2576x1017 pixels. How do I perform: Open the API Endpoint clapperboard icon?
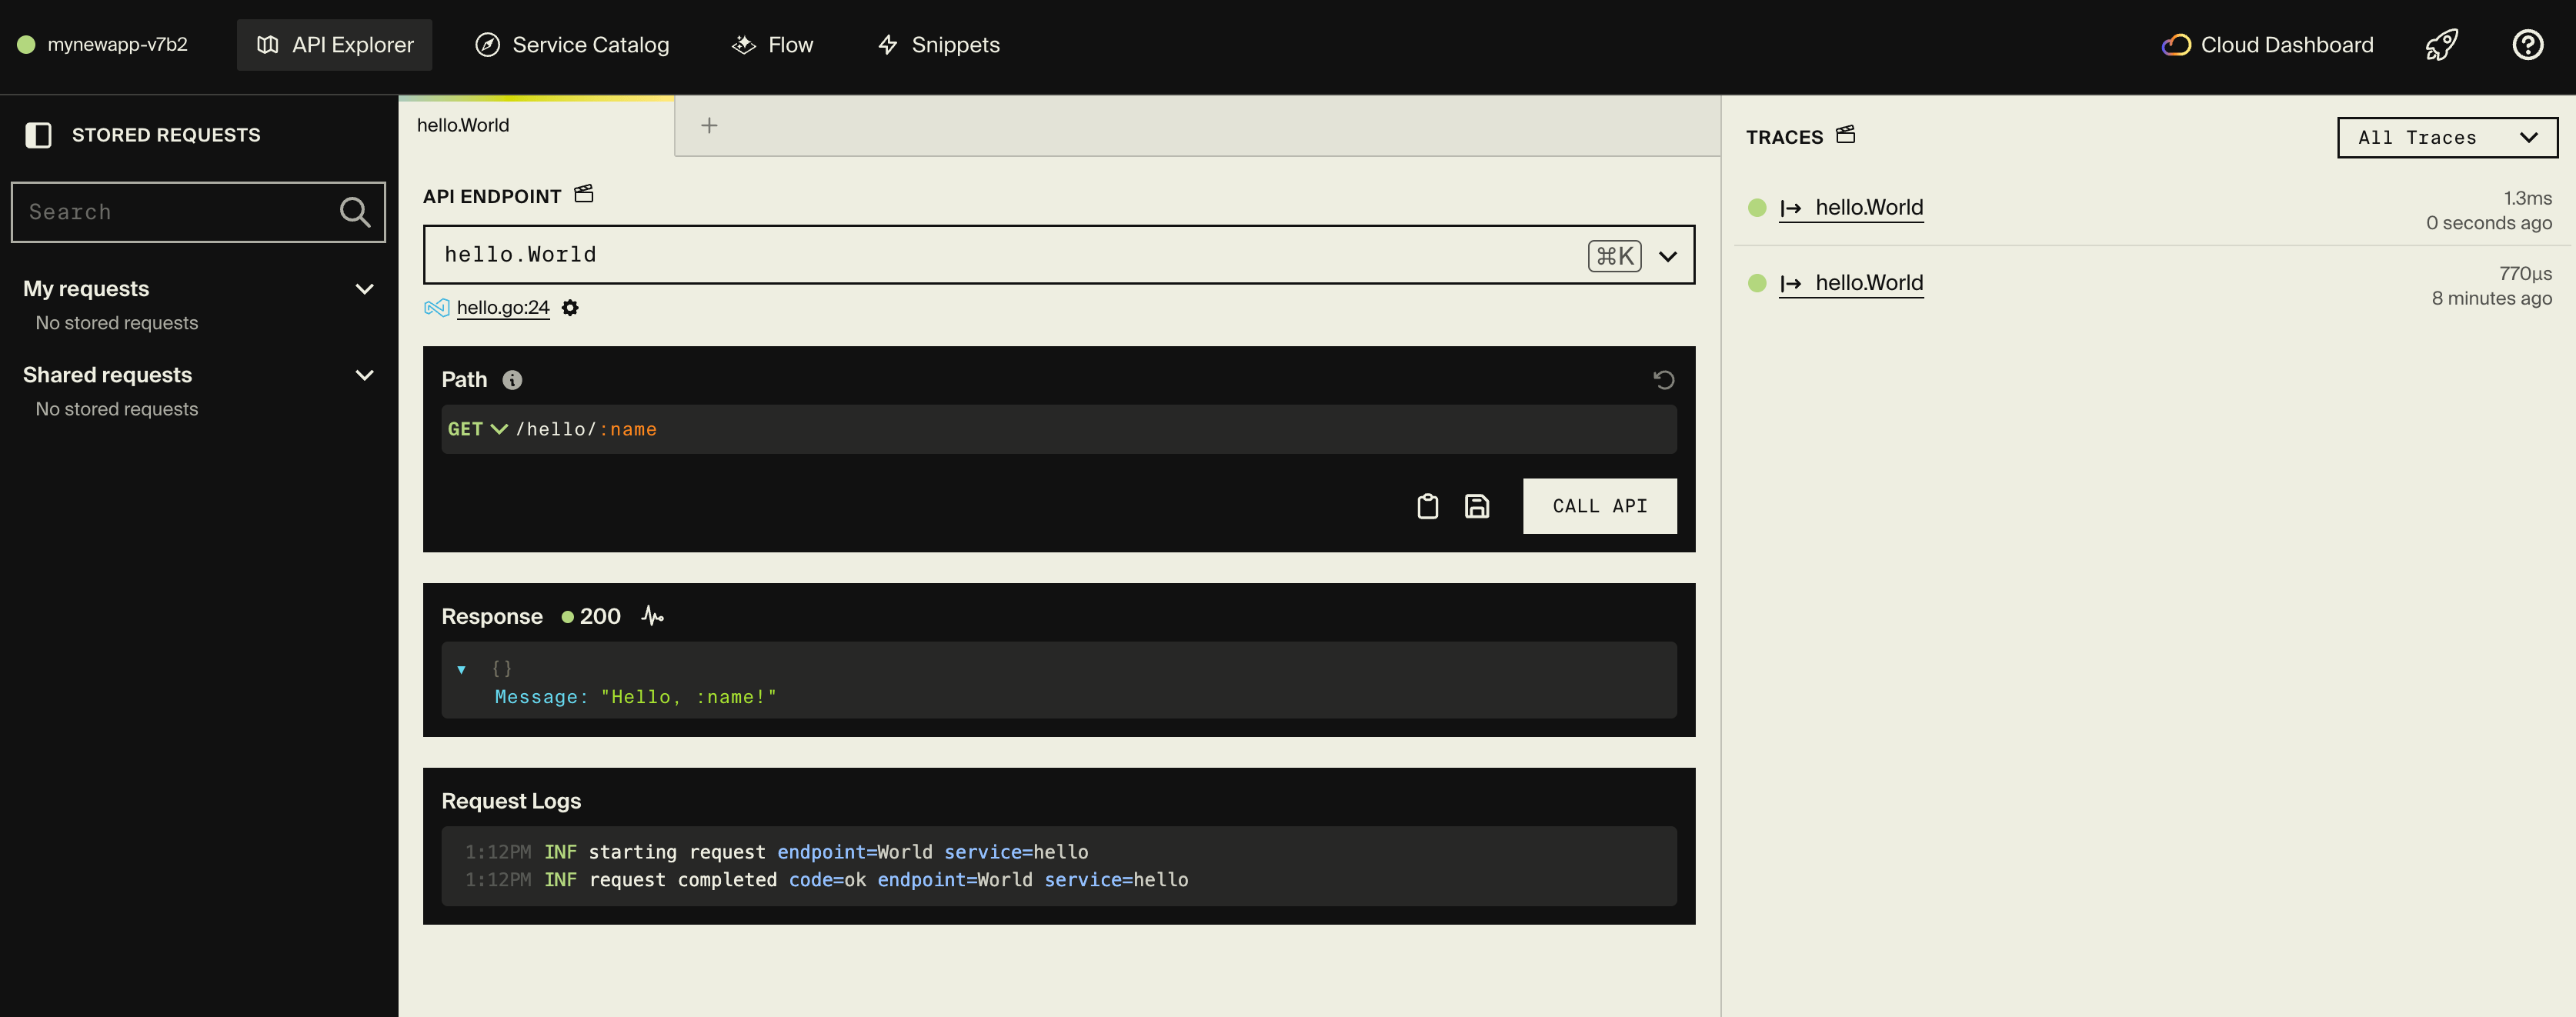point(584,194)
